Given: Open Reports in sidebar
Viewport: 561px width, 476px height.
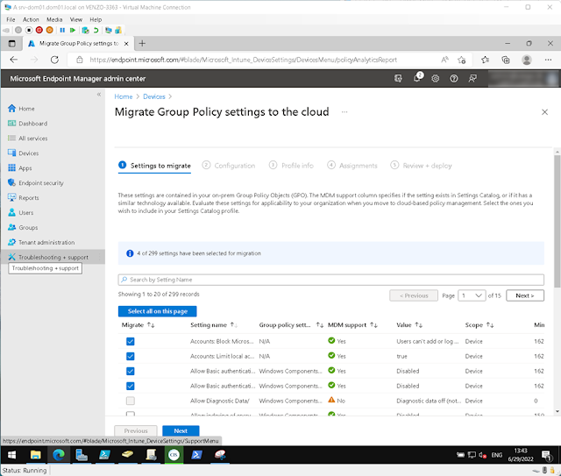Looking at the screenshot, I should pos(24,197).
